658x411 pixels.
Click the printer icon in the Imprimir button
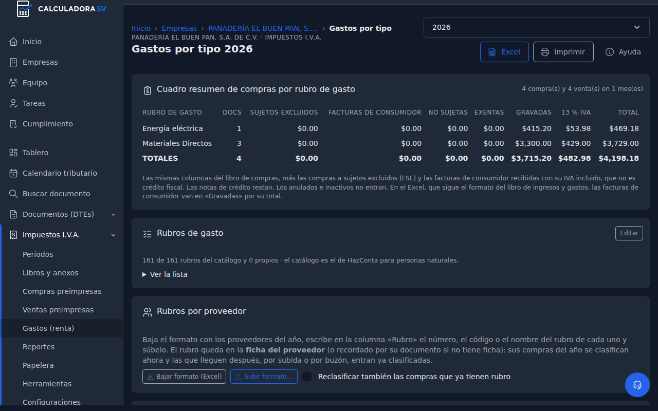545,52
